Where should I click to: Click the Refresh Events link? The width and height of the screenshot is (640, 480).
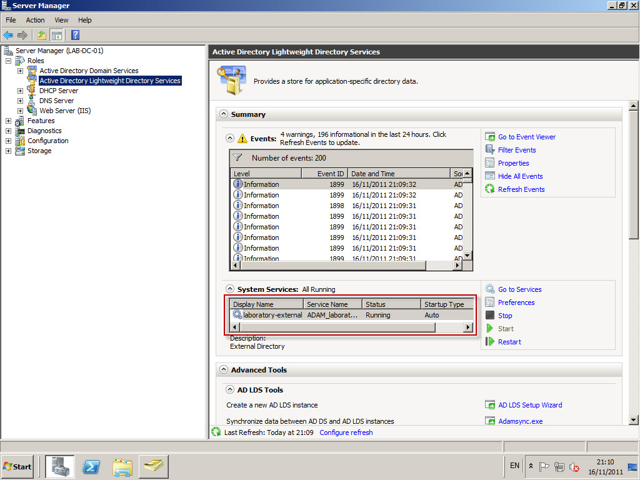pyautogui.click(x=521, y=189)
